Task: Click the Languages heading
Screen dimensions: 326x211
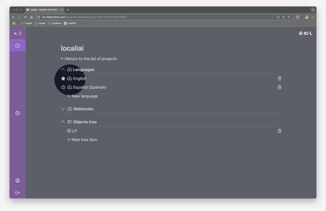Action: pos(84,70)
